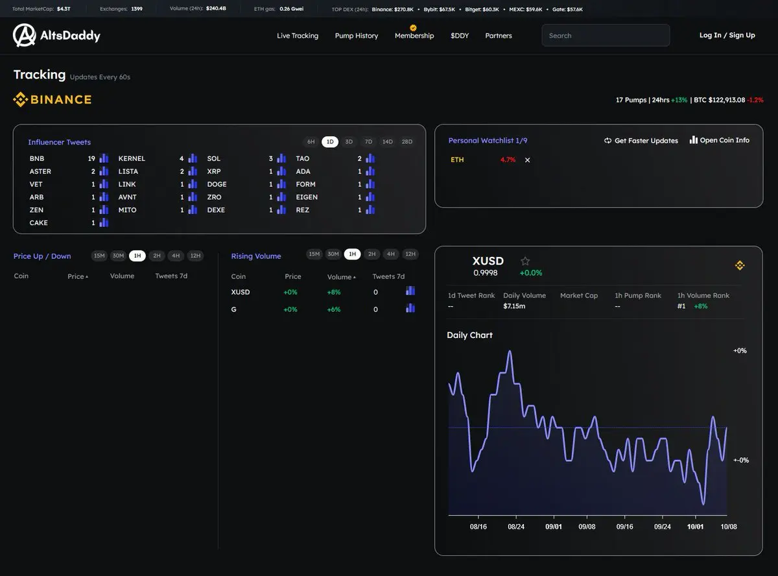Click the bar chart icon next to BNB
The width and height of the screenshot is (778, 576).
[104, 158]
